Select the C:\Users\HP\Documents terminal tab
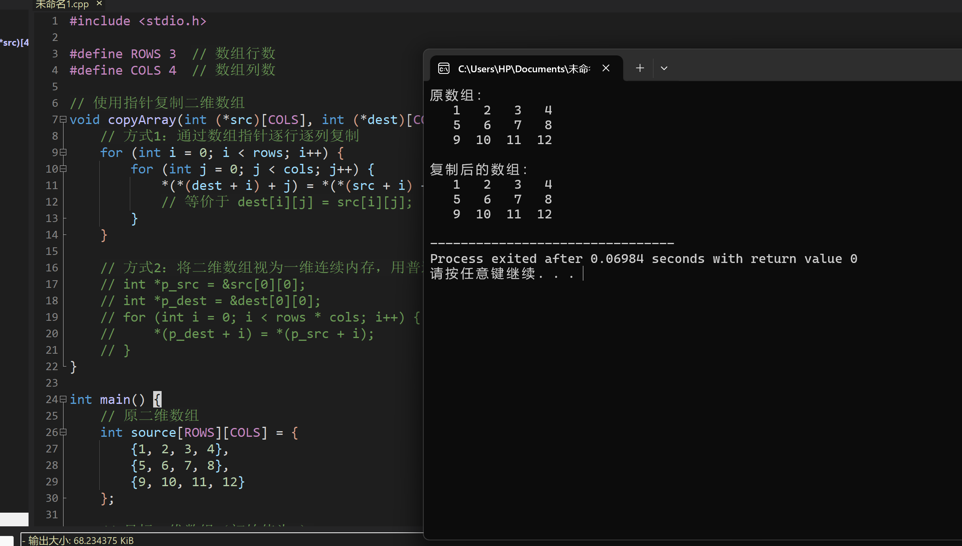This screenshot has height=546, width=962. pos(523,69)
